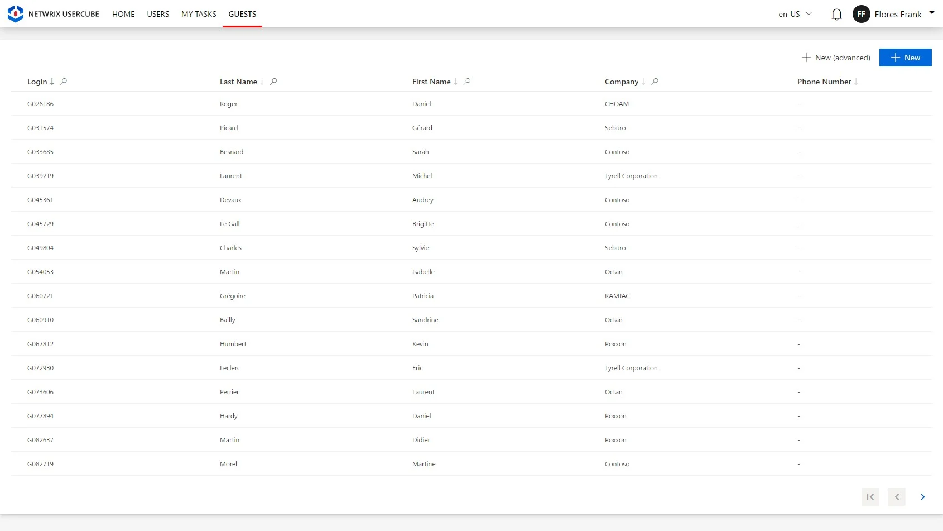Click last name Le Gall
This screenshot has width=943, height=531.
tap(230, 224)
